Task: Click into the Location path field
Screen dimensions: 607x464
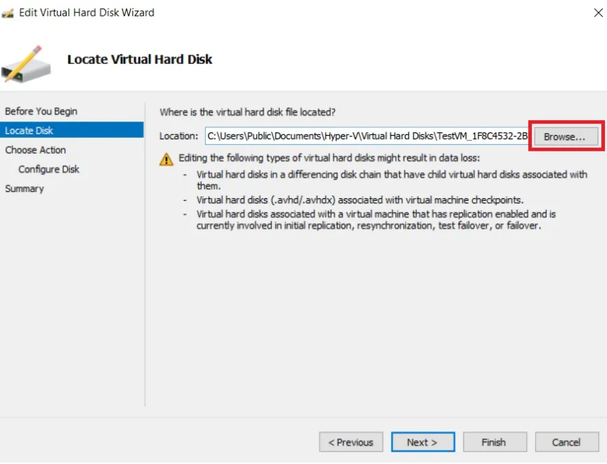Action: pos(366,136)
